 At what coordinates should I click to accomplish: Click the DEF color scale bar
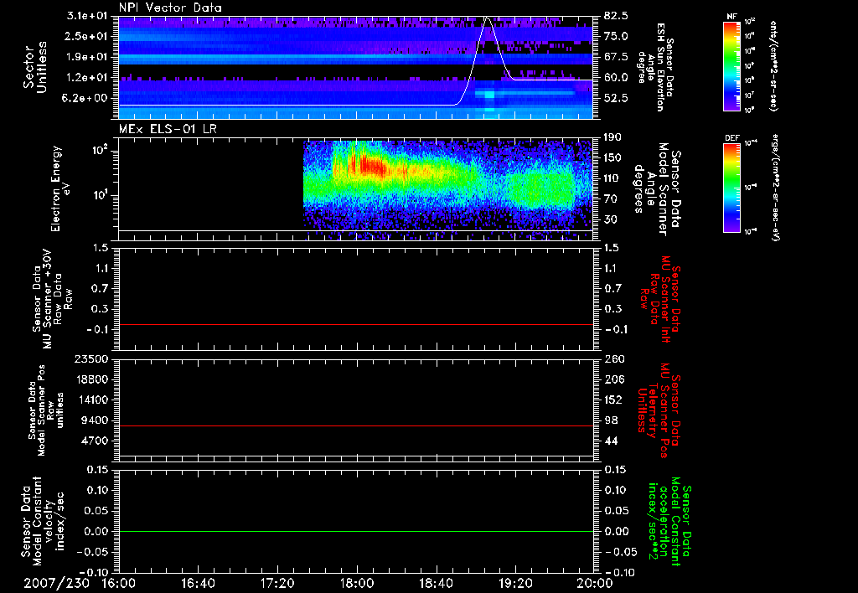(x=732, y=188)
